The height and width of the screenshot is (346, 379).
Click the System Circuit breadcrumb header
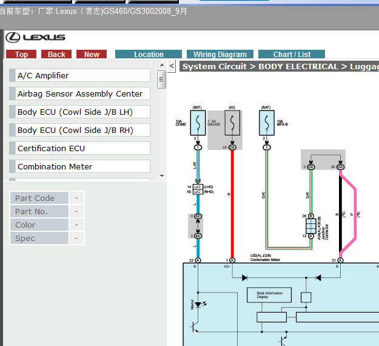[x=279, y=66]
